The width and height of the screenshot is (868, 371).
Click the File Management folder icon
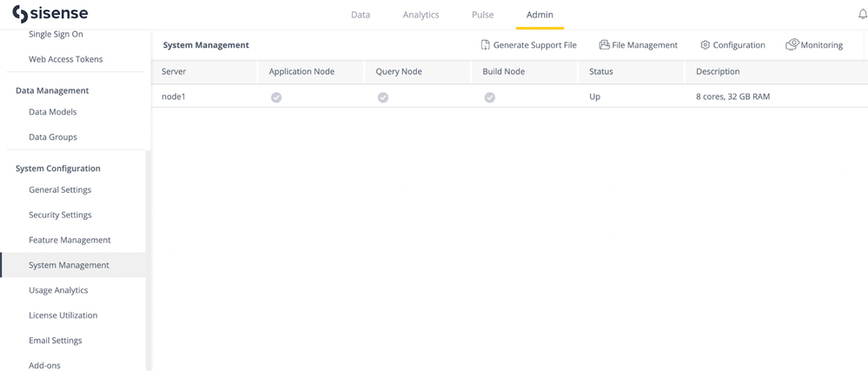[604, 44]
